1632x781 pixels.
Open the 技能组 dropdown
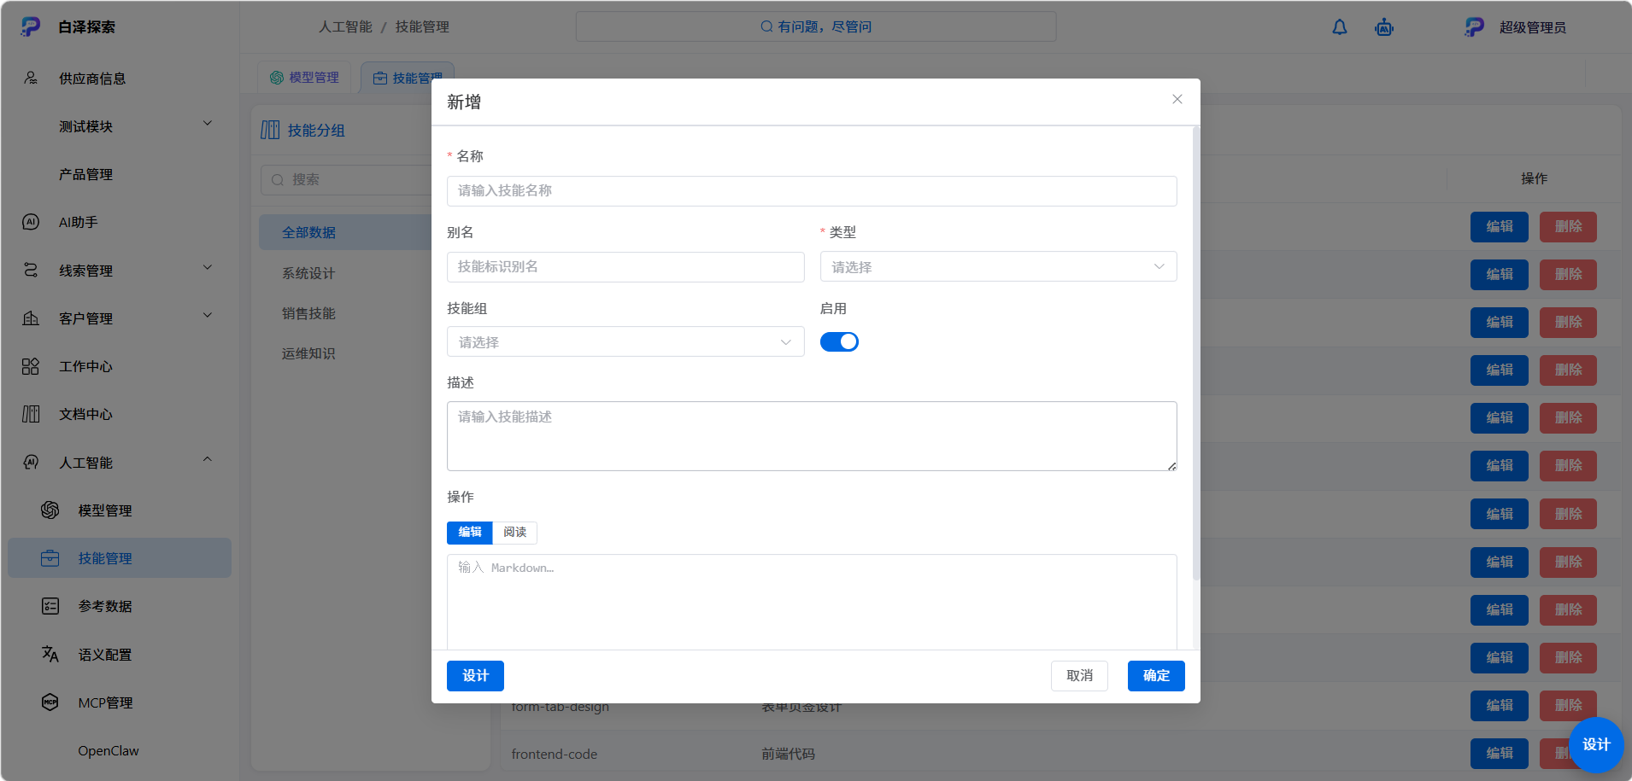(x=625, y=341)
